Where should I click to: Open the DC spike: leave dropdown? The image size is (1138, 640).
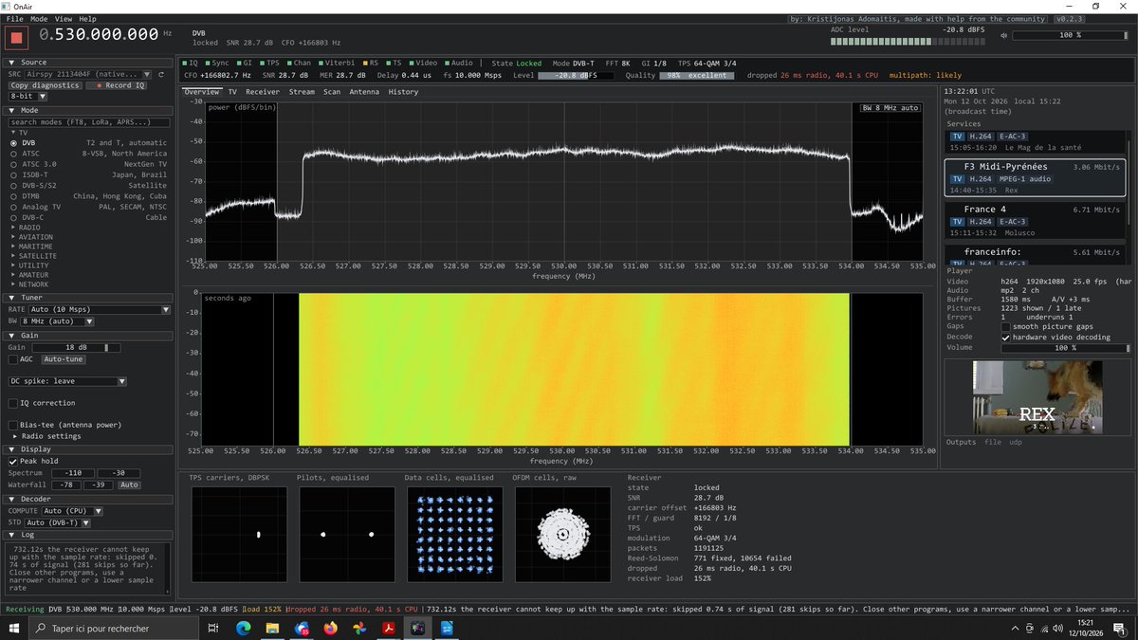coord(67,381)
